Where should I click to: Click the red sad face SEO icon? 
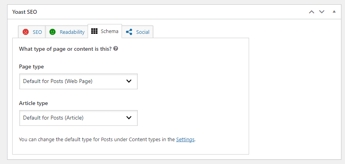click(26, 32)
